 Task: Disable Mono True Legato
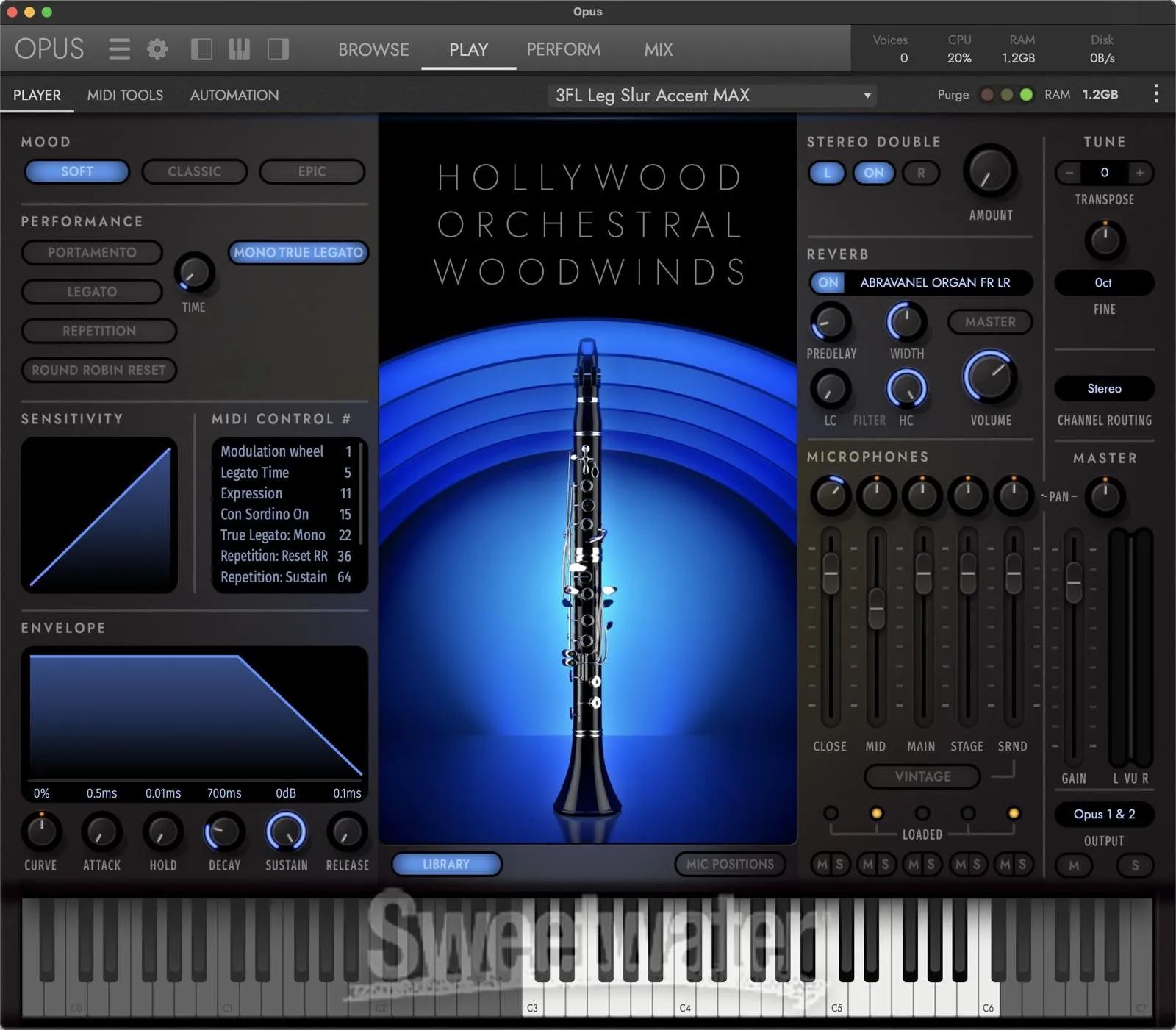pyautogui.click(x=298, y=252)
